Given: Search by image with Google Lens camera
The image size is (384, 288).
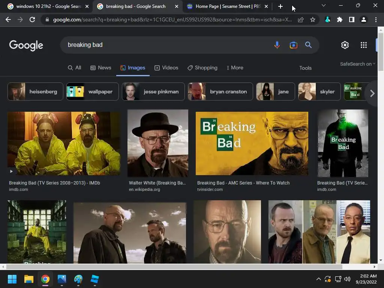Looking at the screenshot, I should pos(293,45).
